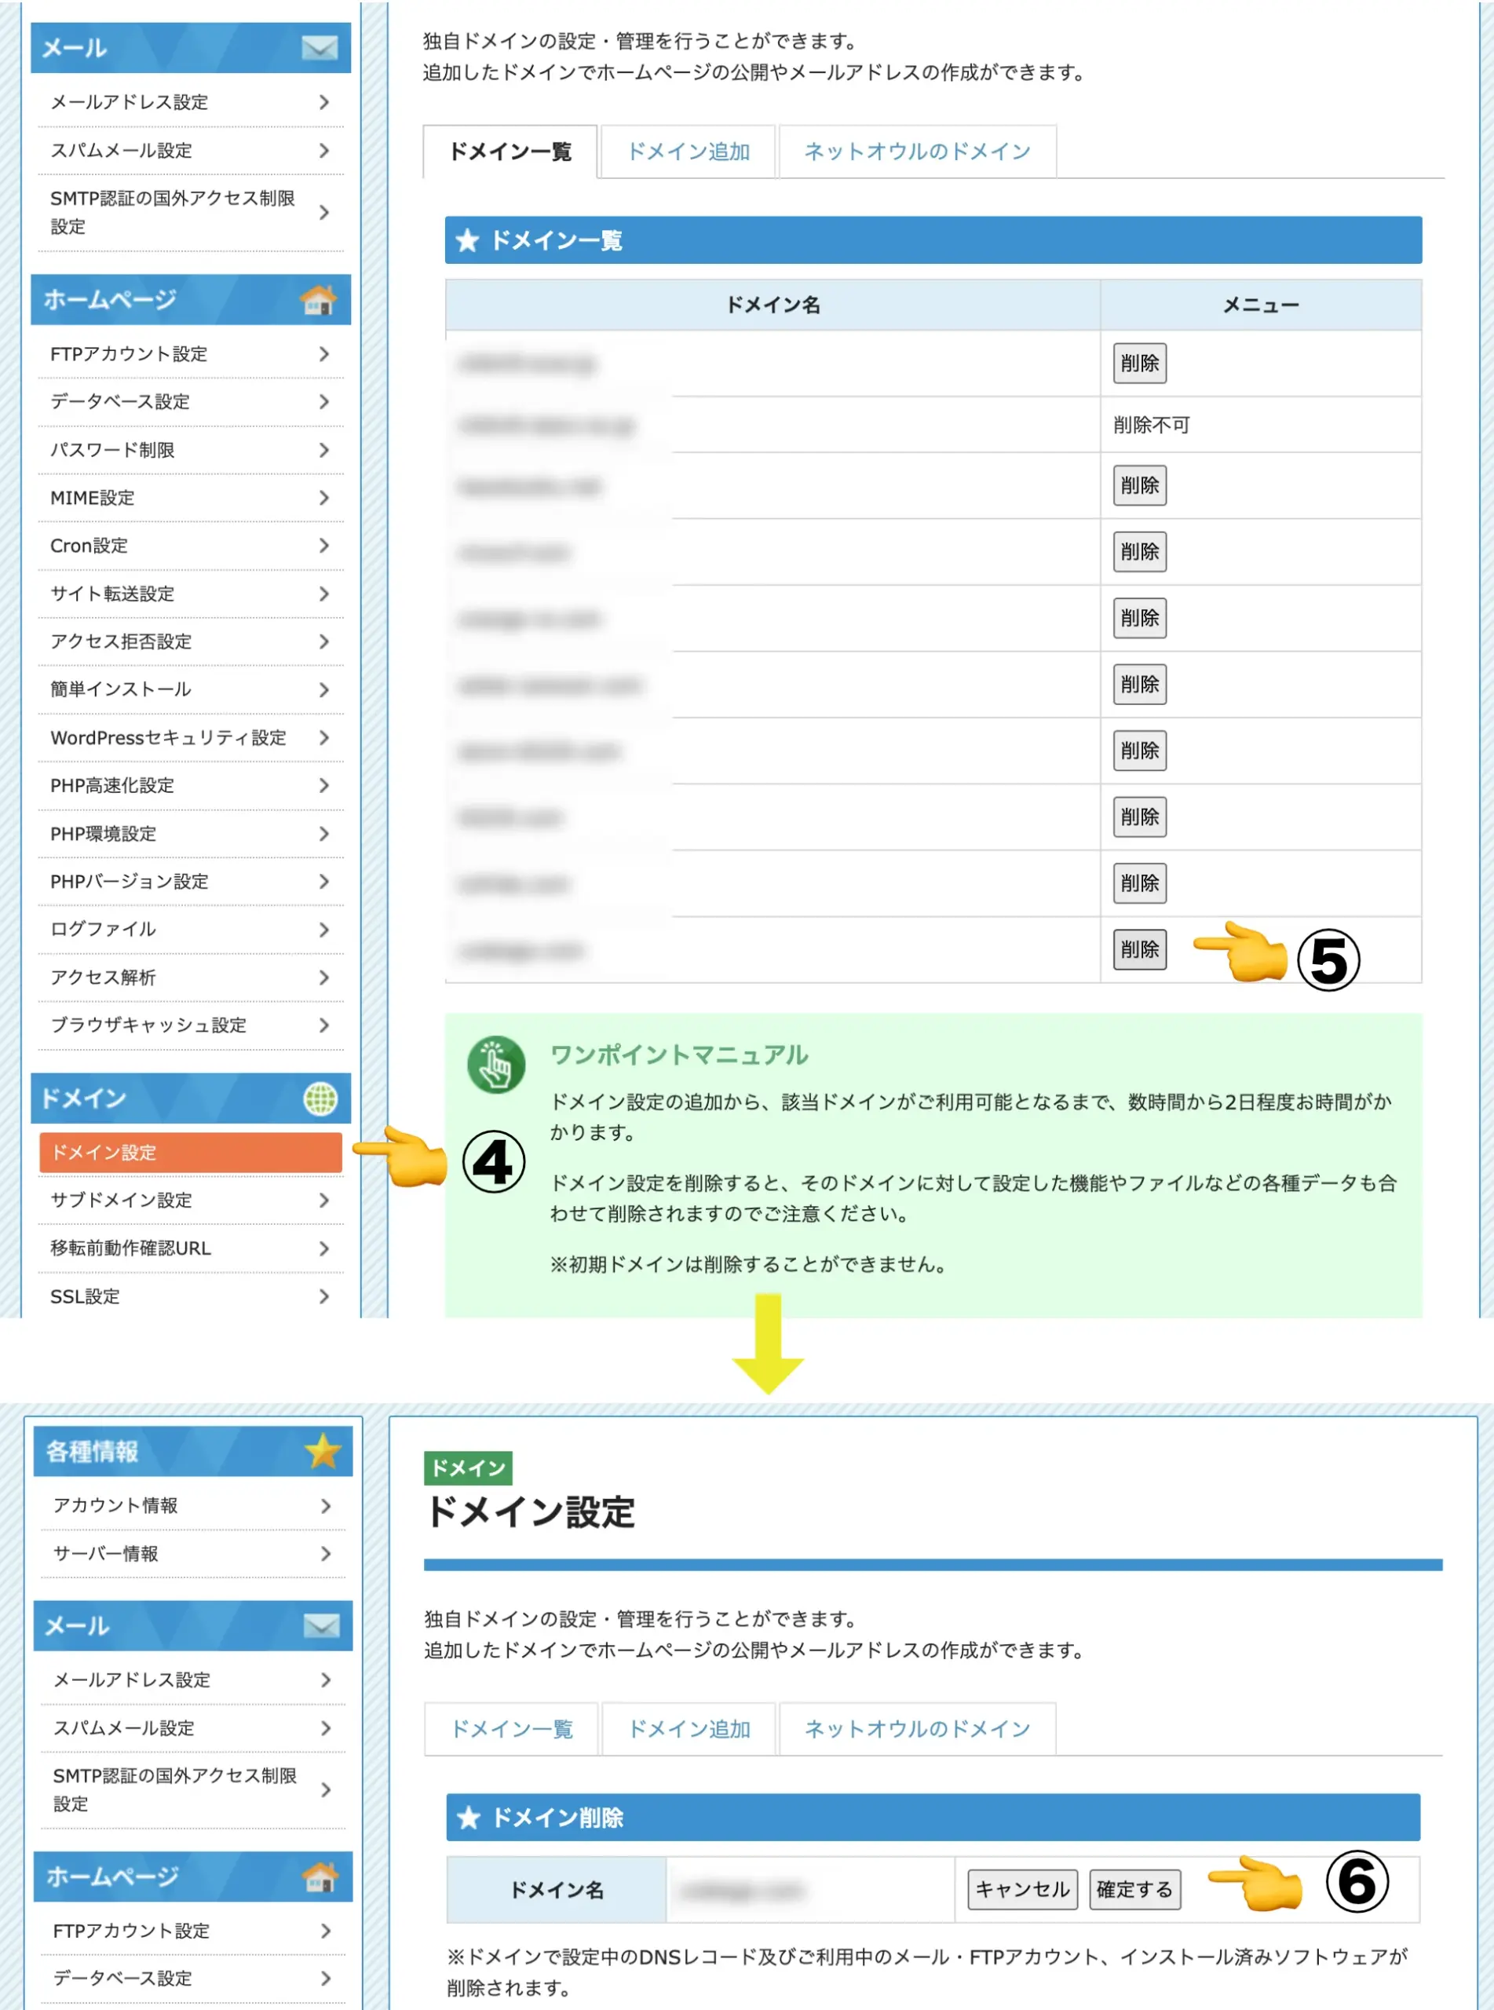Switch to the ドメイン追加 tab
Viewport: 1494px width, 2010px height.
point(689,151)
